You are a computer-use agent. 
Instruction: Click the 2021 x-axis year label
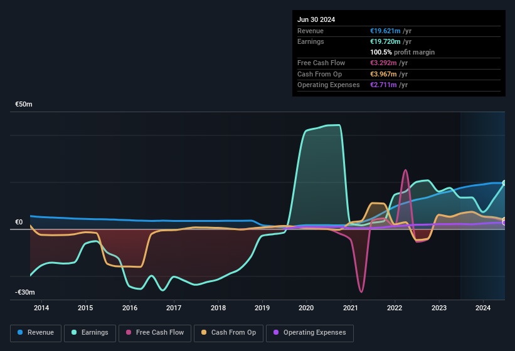pos(351,308)
